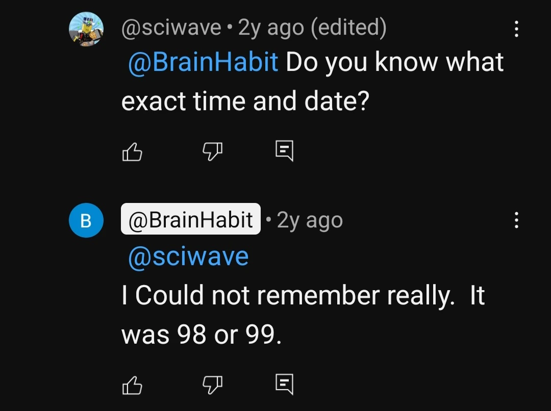551x411 pixels.
Task: Open three-dot menu on sciwave's comment
Action: (516, 29)
